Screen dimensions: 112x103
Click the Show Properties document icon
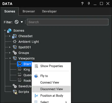pos(36,66)
